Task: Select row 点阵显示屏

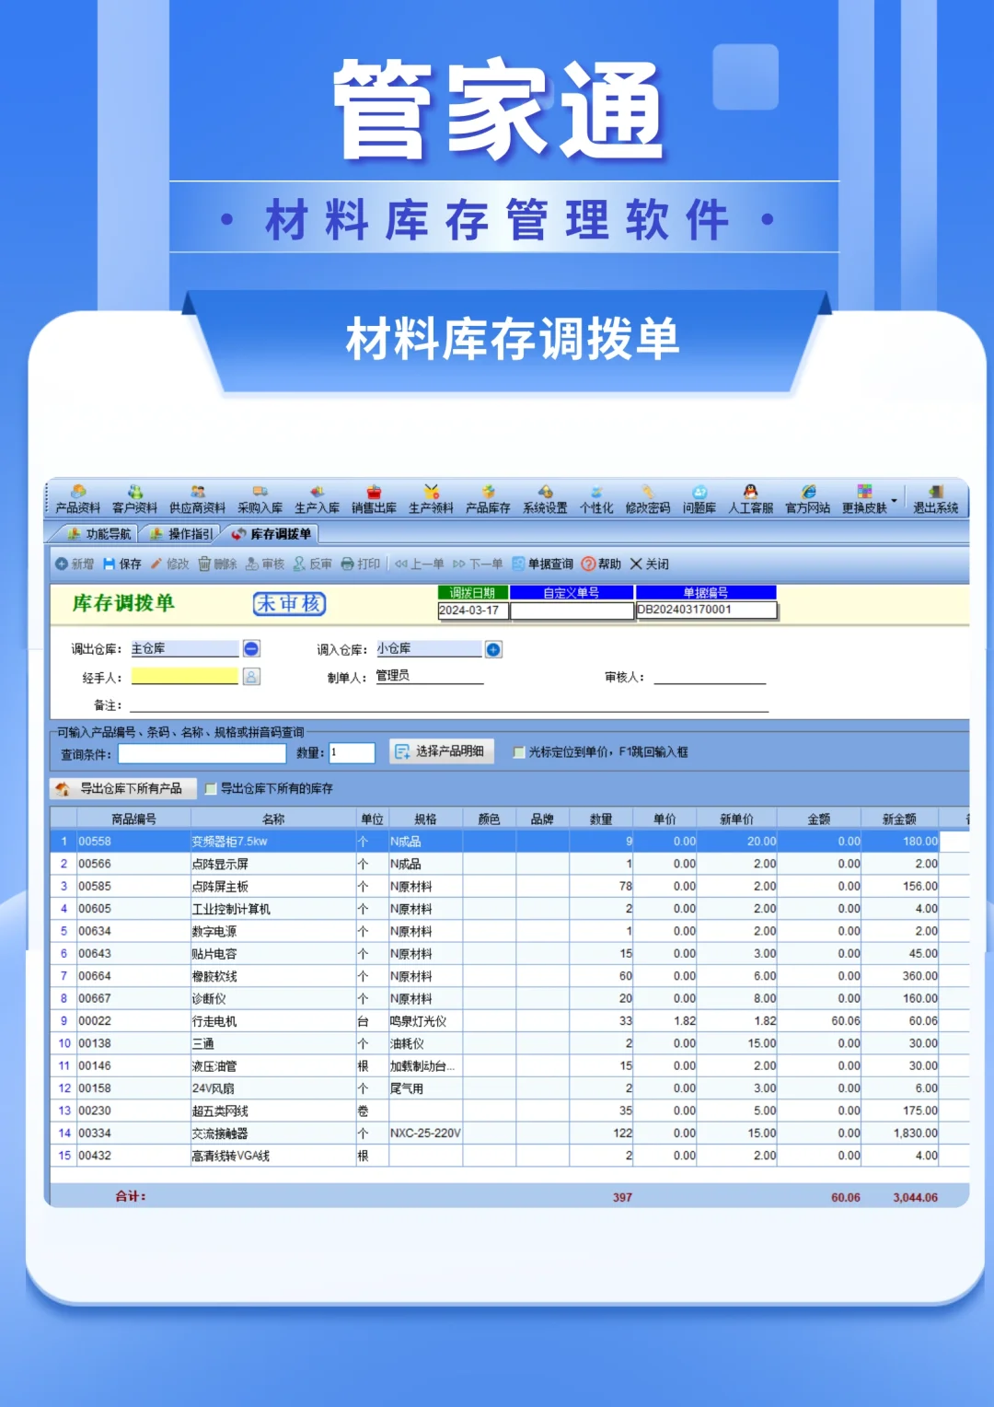Action: [x=509, y=864]
